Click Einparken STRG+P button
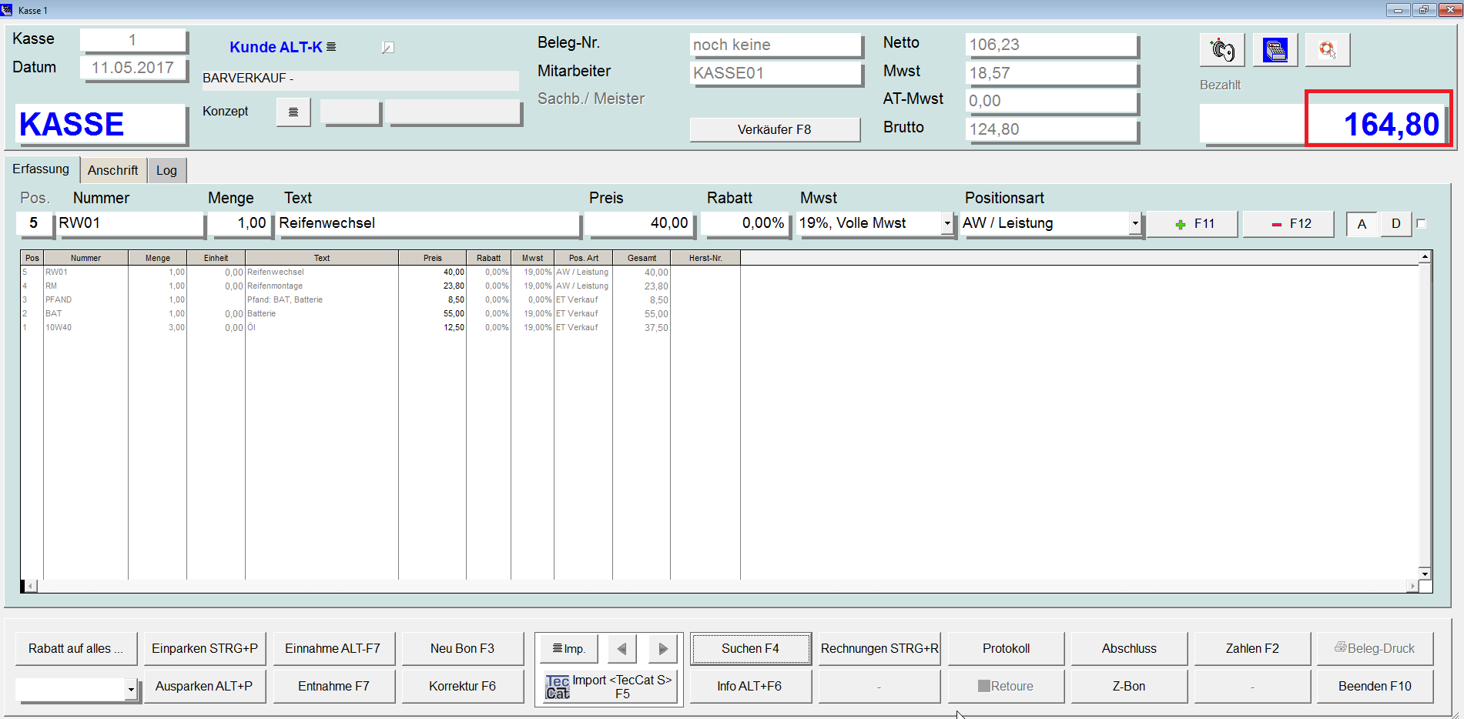1464x719 pixels. (x=205, y=649)
